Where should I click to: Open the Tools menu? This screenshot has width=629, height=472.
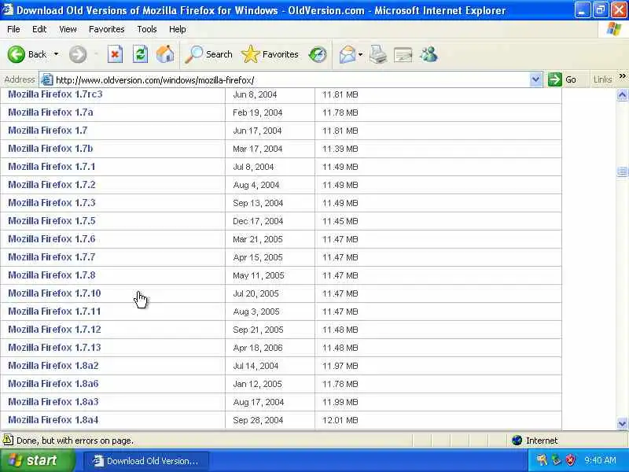[x=147, y=29]
